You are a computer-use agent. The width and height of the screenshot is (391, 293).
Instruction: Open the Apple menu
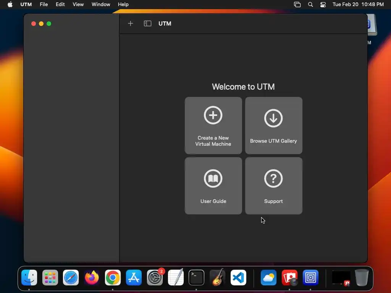pos(10,4)
